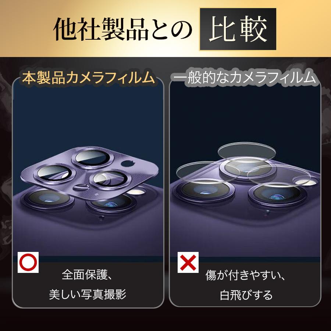Click the top lens ring on purple cover
The width and height of the screenshot is (331, 331).
tap(93, 158)
